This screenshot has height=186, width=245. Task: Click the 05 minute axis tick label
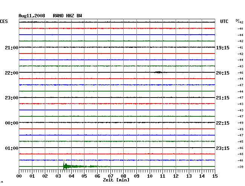point(84,176)
